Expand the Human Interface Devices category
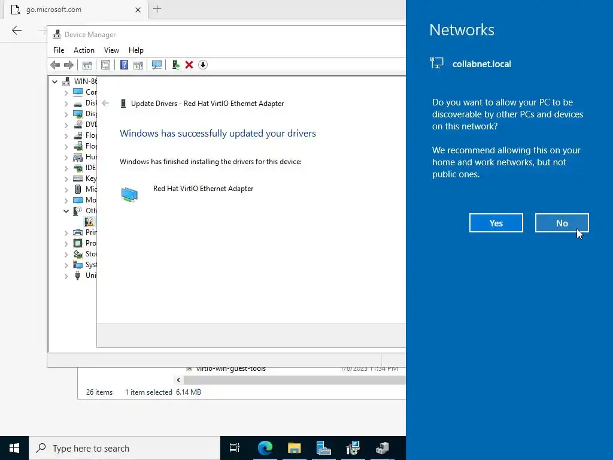Image resolution: width=613 pixels, height=460 pixels. [x=66, y=158]
